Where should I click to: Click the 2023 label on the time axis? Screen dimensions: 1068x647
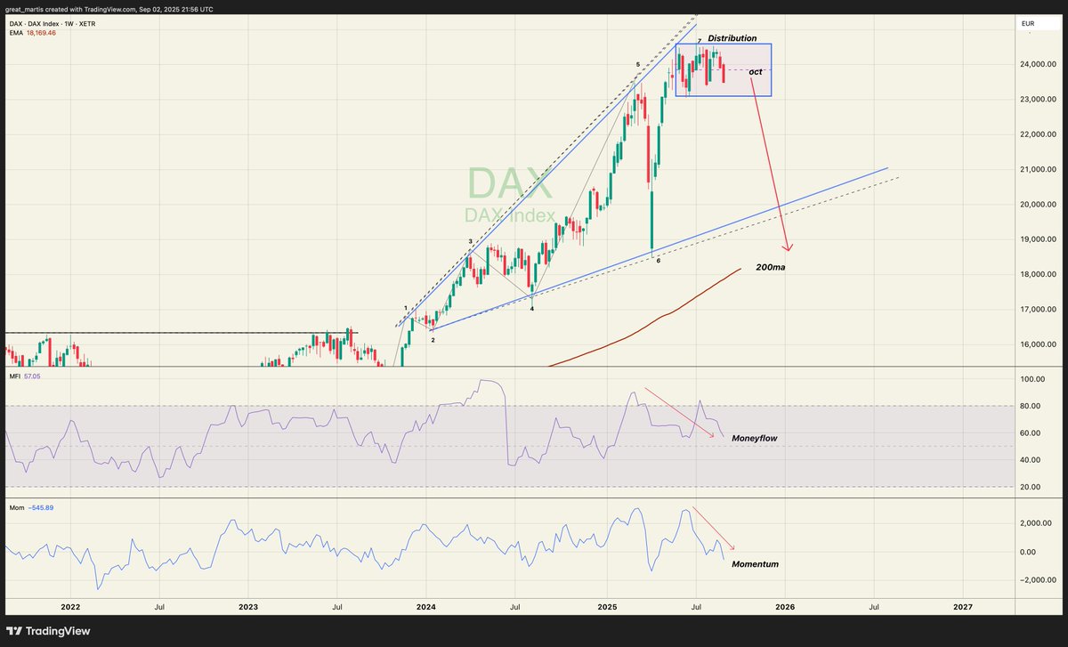tap(248, 607)
